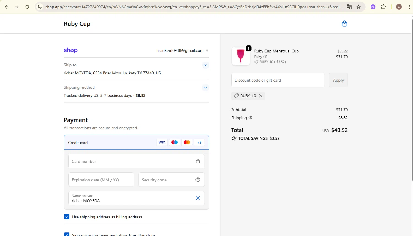
Task: Show security code help question mark
Action: click(x=198, y=180)
